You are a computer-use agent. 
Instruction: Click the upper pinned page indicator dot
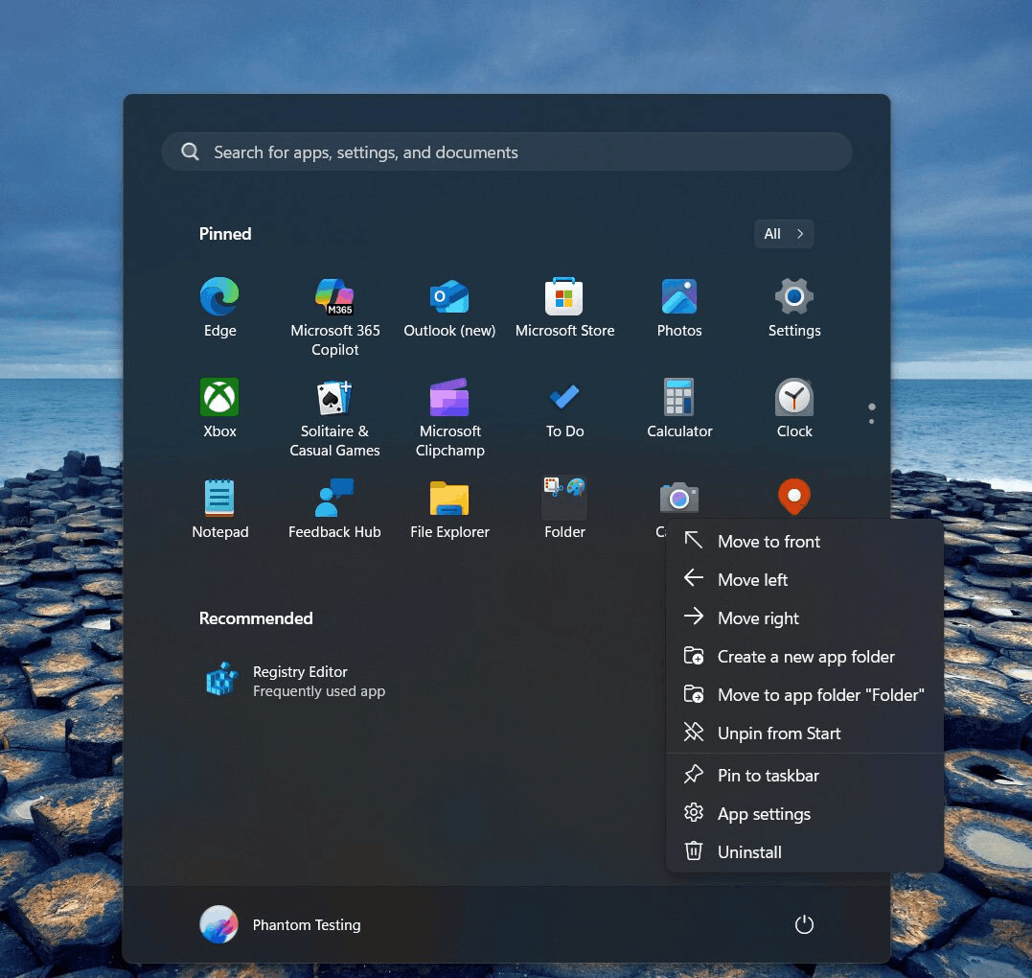pos(871,407)
